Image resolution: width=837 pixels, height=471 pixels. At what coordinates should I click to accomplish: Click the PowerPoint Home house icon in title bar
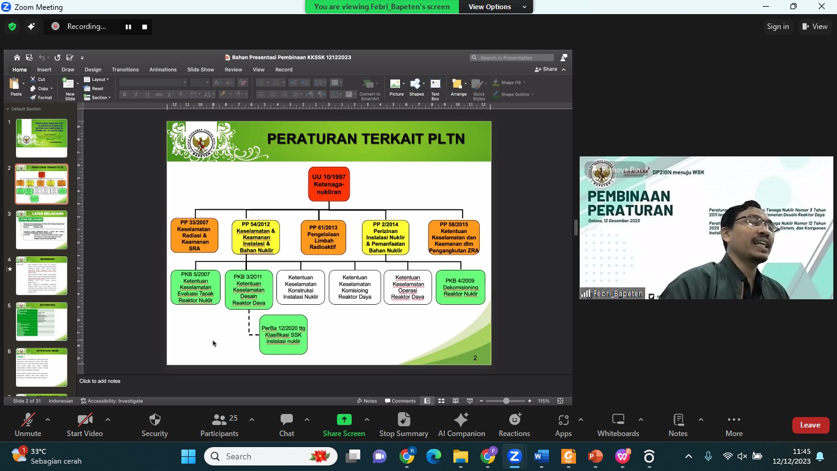[x=17, y=58]
